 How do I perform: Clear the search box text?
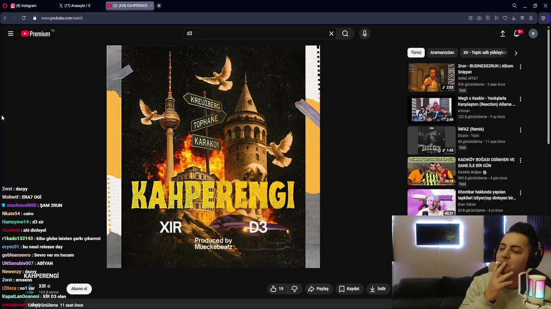pyautogui.click(x=331, y=33)
